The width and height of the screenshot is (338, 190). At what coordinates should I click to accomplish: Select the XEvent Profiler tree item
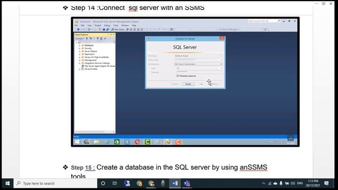[x=91, y=69]
